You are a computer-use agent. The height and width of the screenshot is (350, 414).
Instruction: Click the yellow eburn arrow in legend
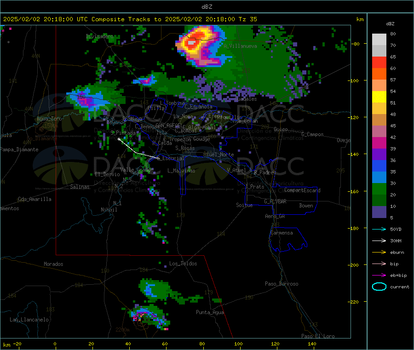(379, 252)
